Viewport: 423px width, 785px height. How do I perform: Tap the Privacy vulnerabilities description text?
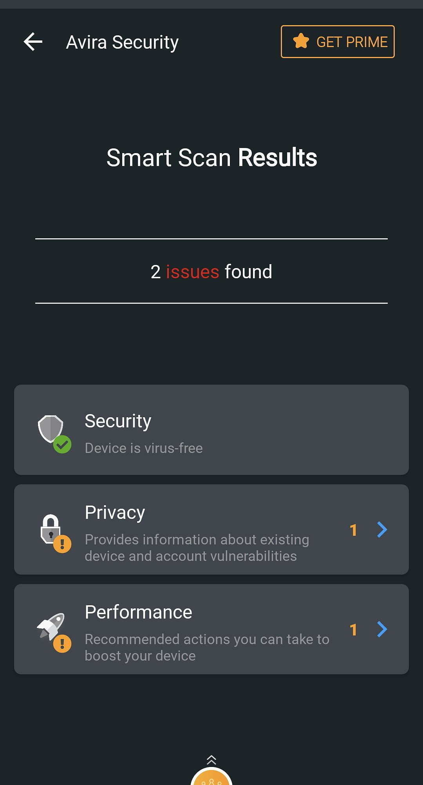tap(197, 548)
